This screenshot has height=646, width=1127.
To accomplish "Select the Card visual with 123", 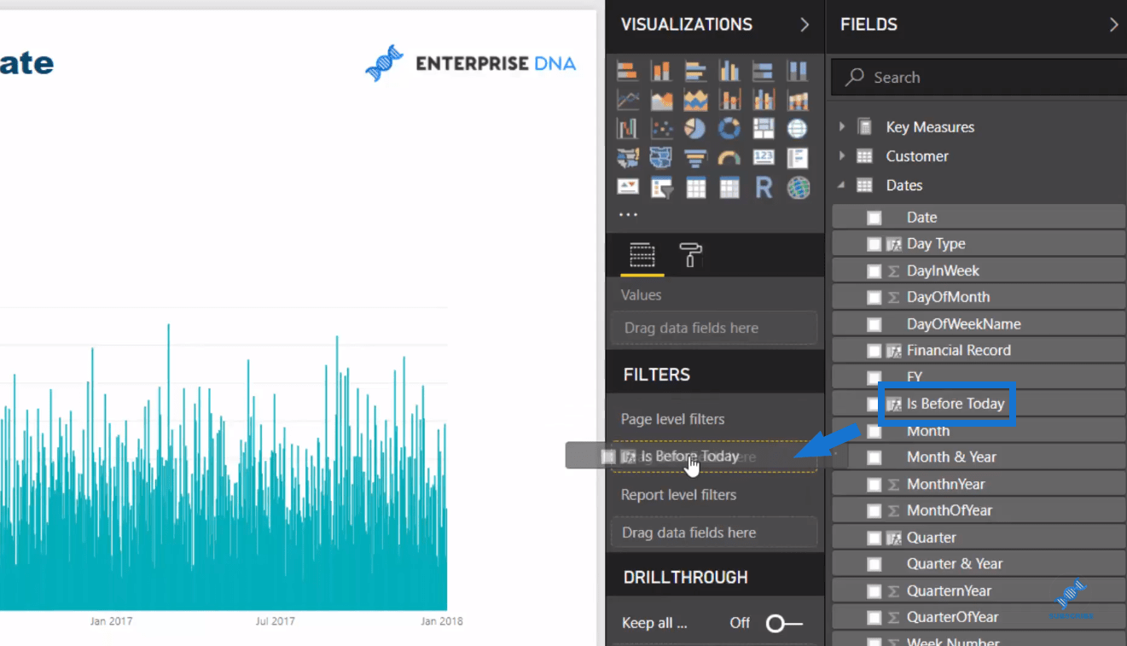I will (764, 158).
